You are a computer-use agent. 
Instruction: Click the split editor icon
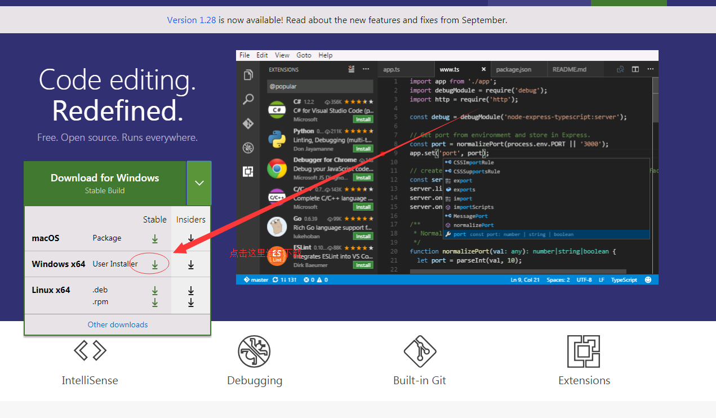pos(635,69)
